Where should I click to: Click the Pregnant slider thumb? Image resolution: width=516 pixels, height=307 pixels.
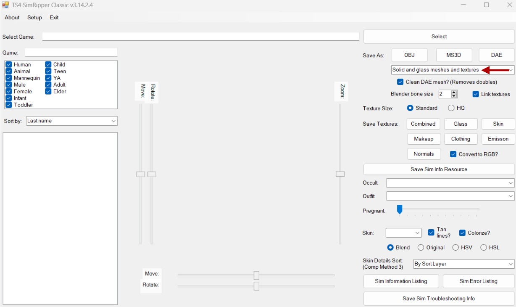(400, 209)
